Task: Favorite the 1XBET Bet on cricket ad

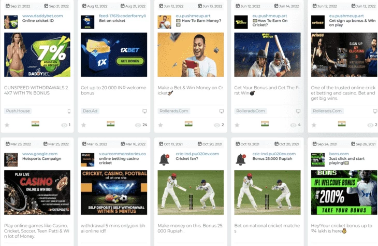Action: pyautogui.click(x=84, y=125)
